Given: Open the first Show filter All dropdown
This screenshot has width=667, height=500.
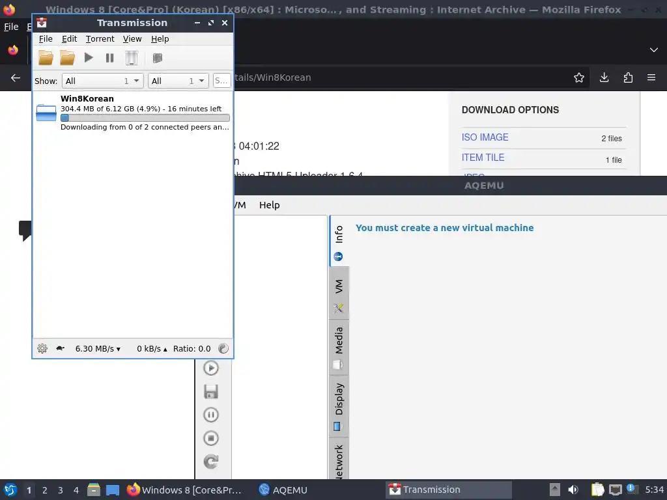Looking at the screenshot, I should click(x=102, y=81).
